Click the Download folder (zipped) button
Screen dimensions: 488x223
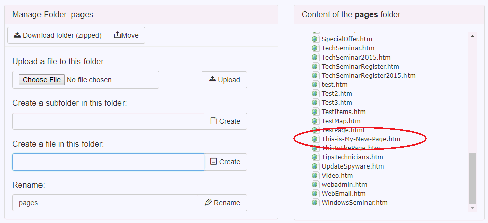tap(57, 35)
